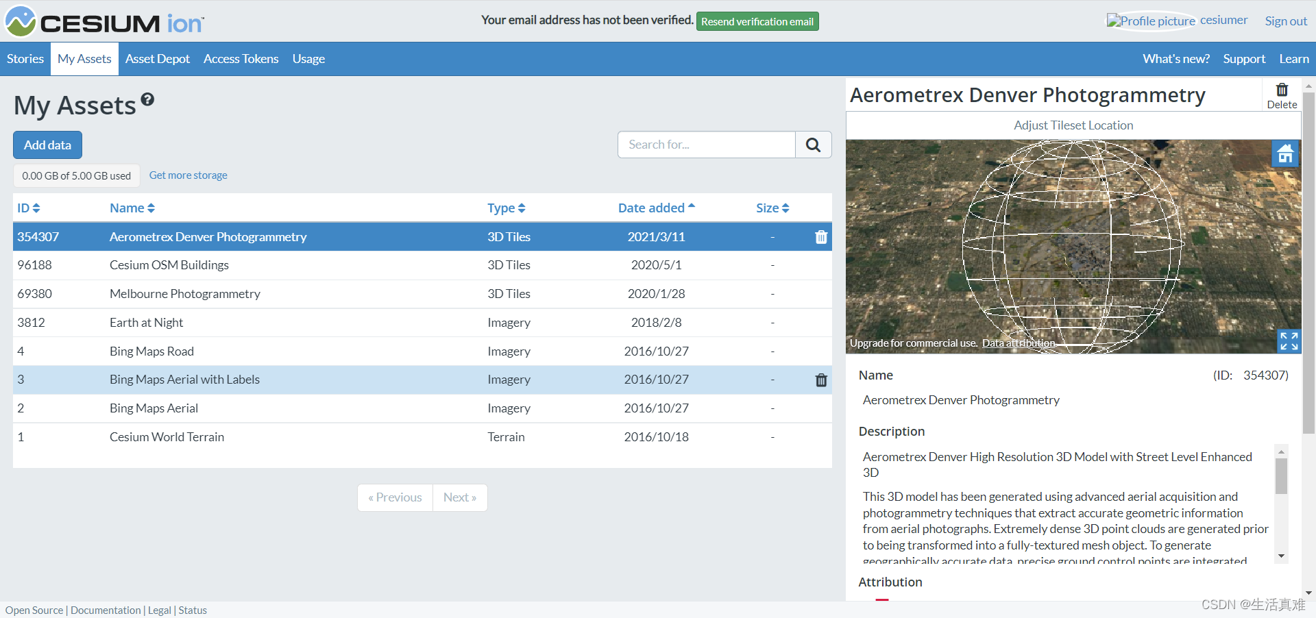Click the description box scrollbar thumb
The height and width of the screenshot is (618, 1316).
click(1281, 476)
